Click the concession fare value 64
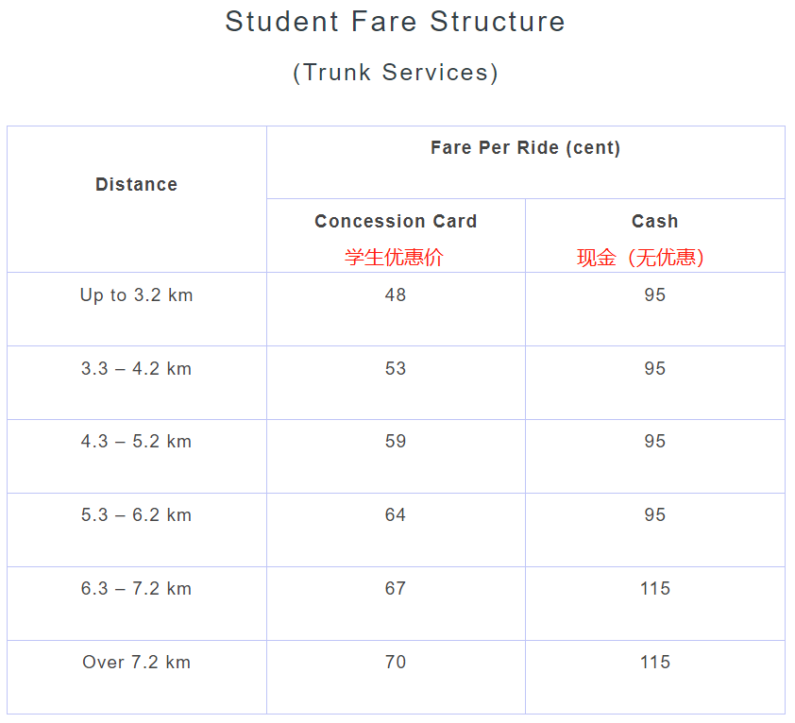 396,515
